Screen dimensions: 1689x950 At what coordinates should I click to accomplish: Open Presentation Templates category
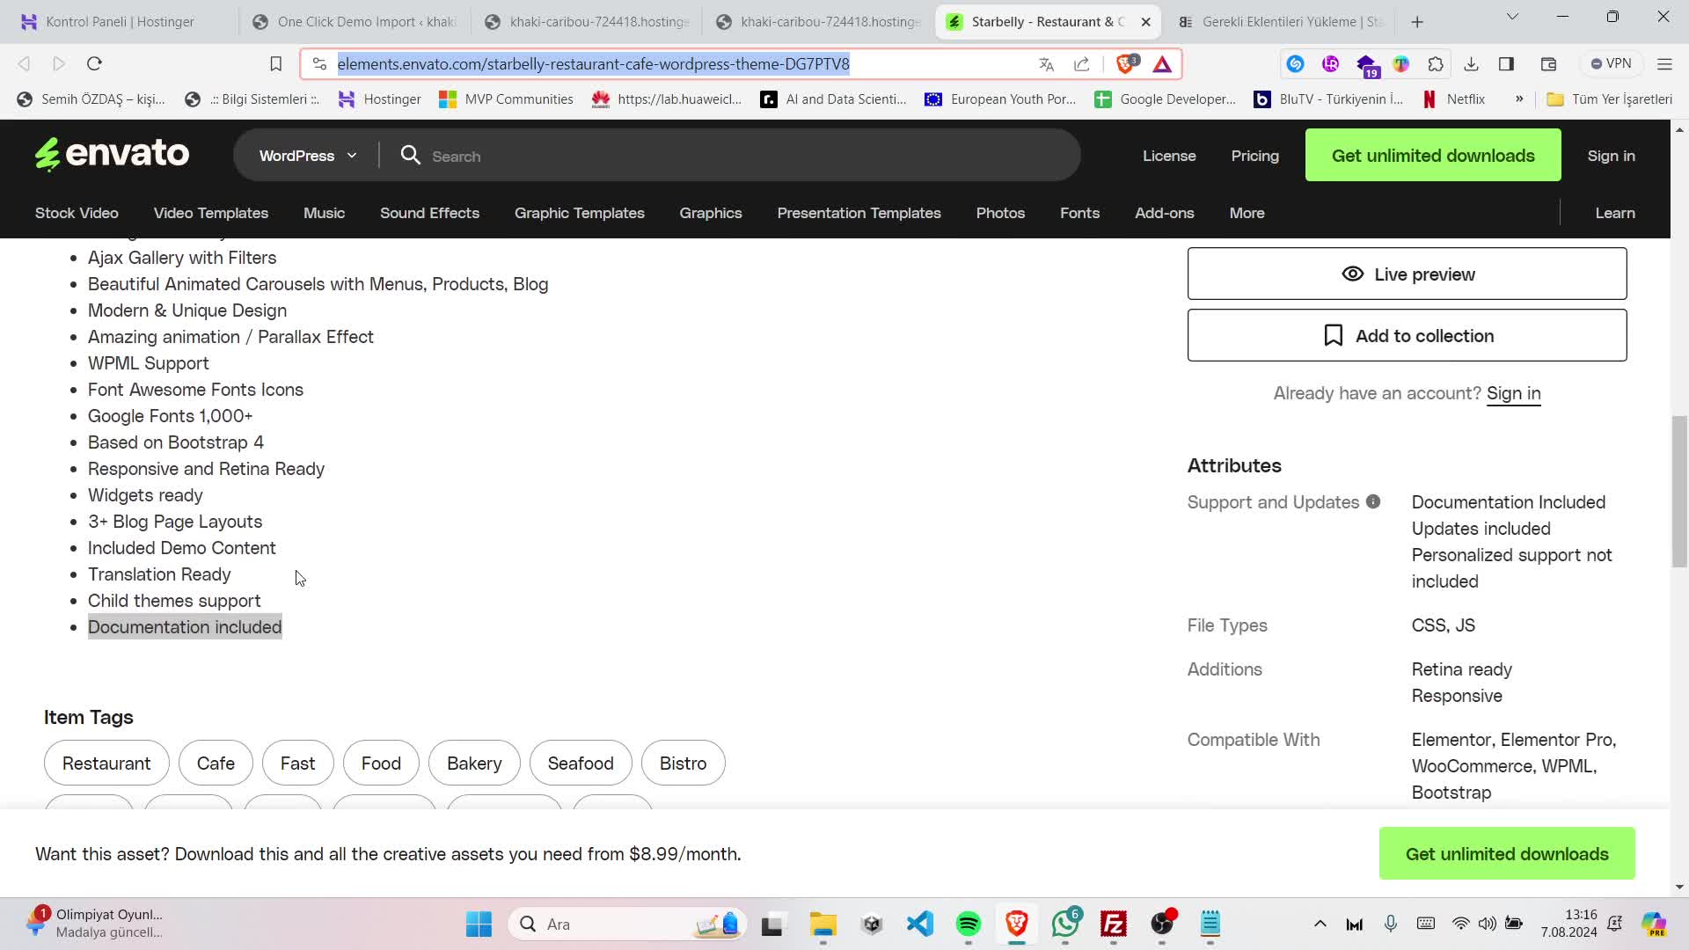[x=859, y=213]
